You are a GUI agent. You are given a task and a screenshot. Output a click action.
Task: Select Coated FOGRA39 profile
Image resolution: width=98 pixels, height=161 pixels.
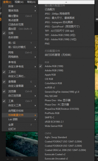coord(66,146)
